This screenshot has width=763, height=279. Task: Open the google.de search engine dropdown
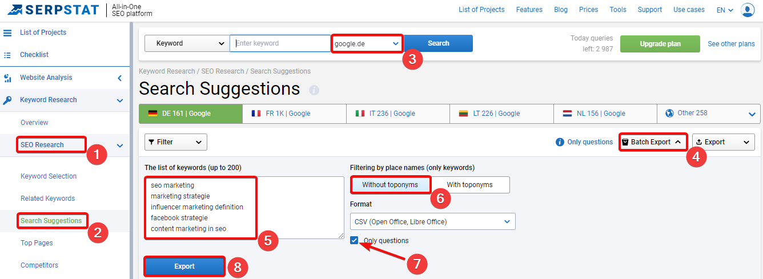click(x=367, y=43)
